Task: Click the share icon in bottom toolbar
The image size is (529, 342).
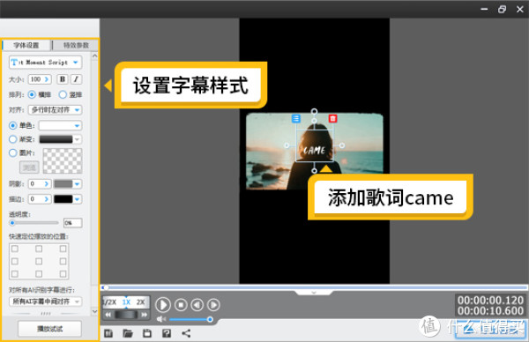Action: (x=186, y=333)
